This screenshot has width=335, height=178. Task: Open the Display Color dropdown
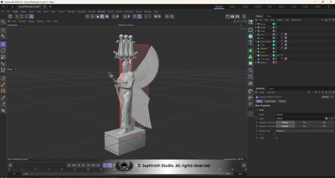pos(304,131)
